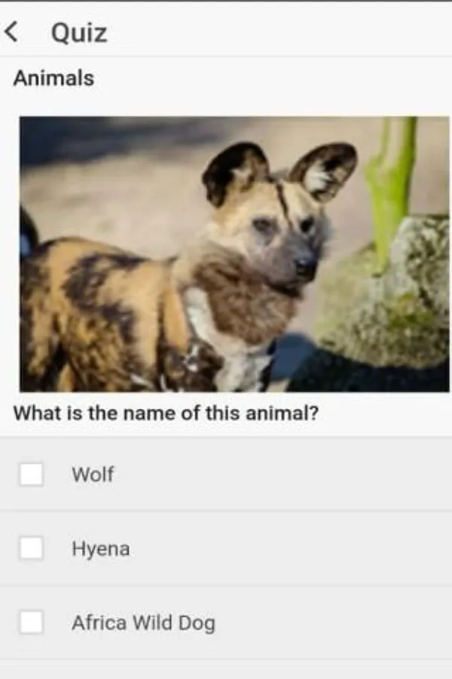Screen dimensions: 452x679
Task: Select the Wolf answer text
Action: click(93, 475)
